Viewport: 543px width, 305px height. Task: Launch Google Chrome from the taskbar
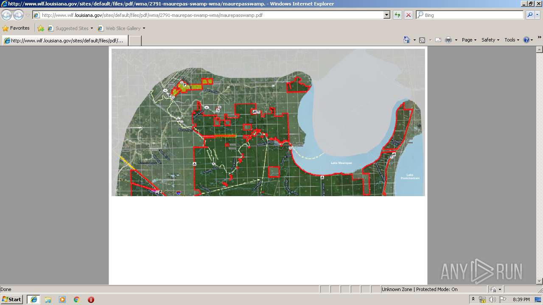pos(76,299)
